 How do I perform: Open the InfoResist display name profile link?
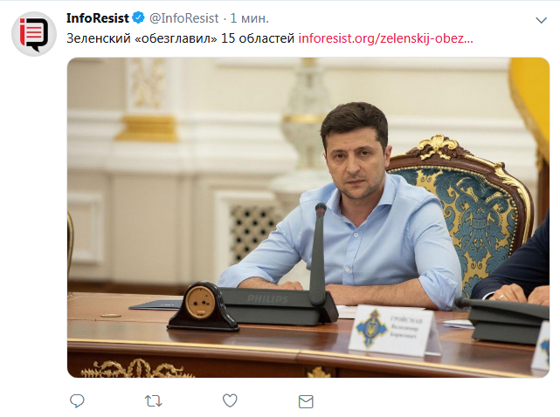(x=98, y=18)
